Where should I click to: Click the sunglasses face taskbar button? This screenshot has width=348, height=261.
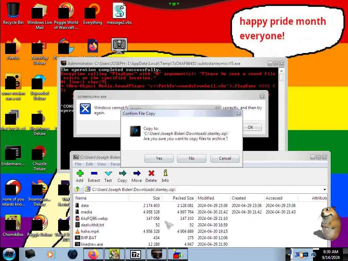click(x=157, y=254)
